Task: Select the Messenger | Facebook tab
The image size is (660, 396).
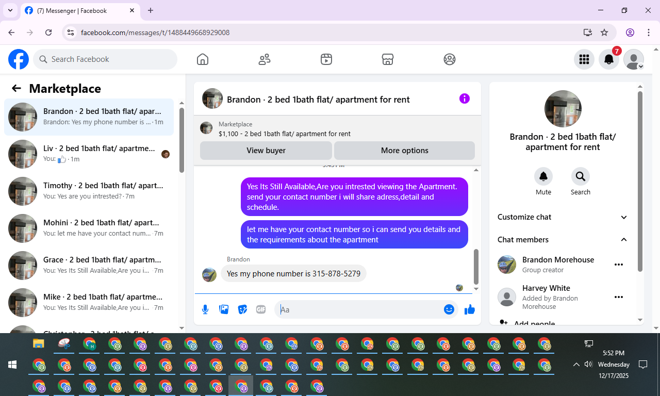Action: coord(80,10)
